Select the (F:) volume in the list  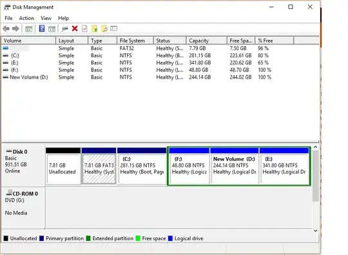[15, 70]
